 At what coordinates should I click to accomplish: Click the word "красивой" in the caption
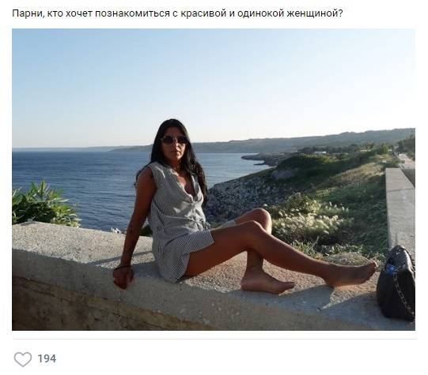pos(203,13)
